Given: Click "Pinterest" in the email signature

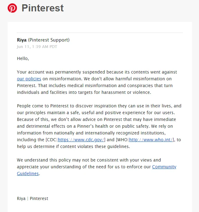Looking at the screenshot, I should [x=39, y=198].
